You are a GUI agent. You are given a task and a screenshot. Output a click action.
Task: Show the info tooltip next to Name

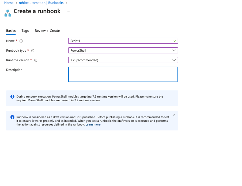(21, 41)
